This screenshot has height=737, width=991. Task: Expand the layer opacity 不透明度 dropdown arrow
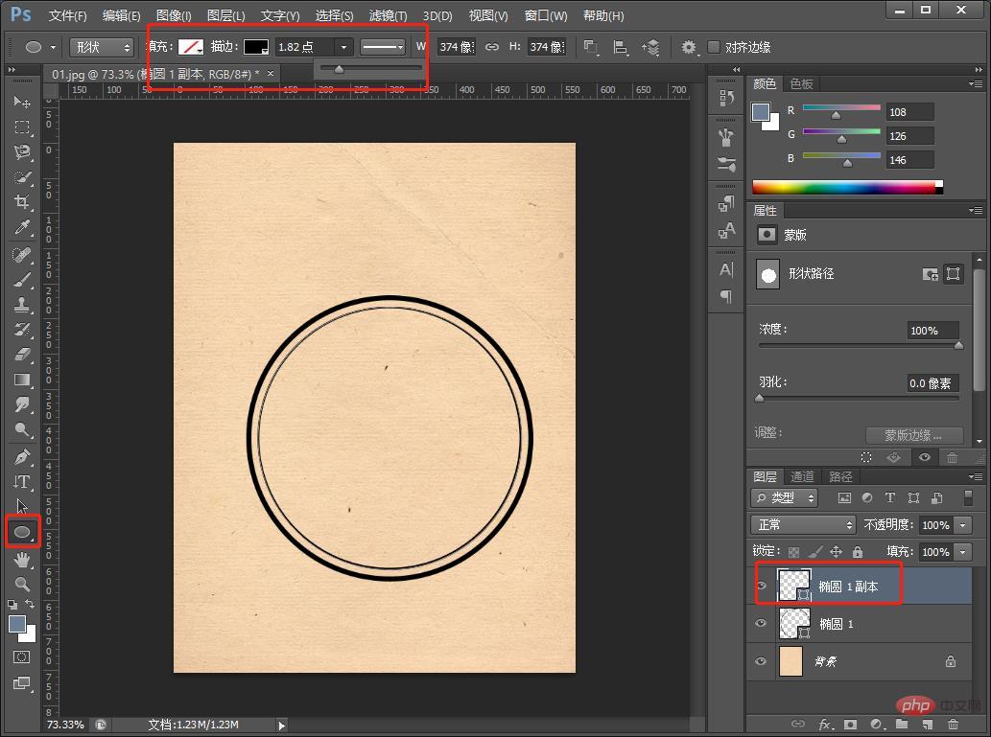tap(962, 525)
